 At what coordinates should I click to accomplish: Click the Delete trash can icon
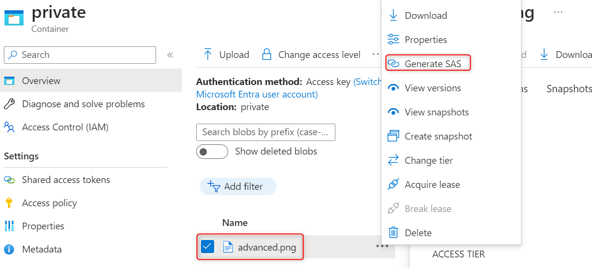[394, 233]
